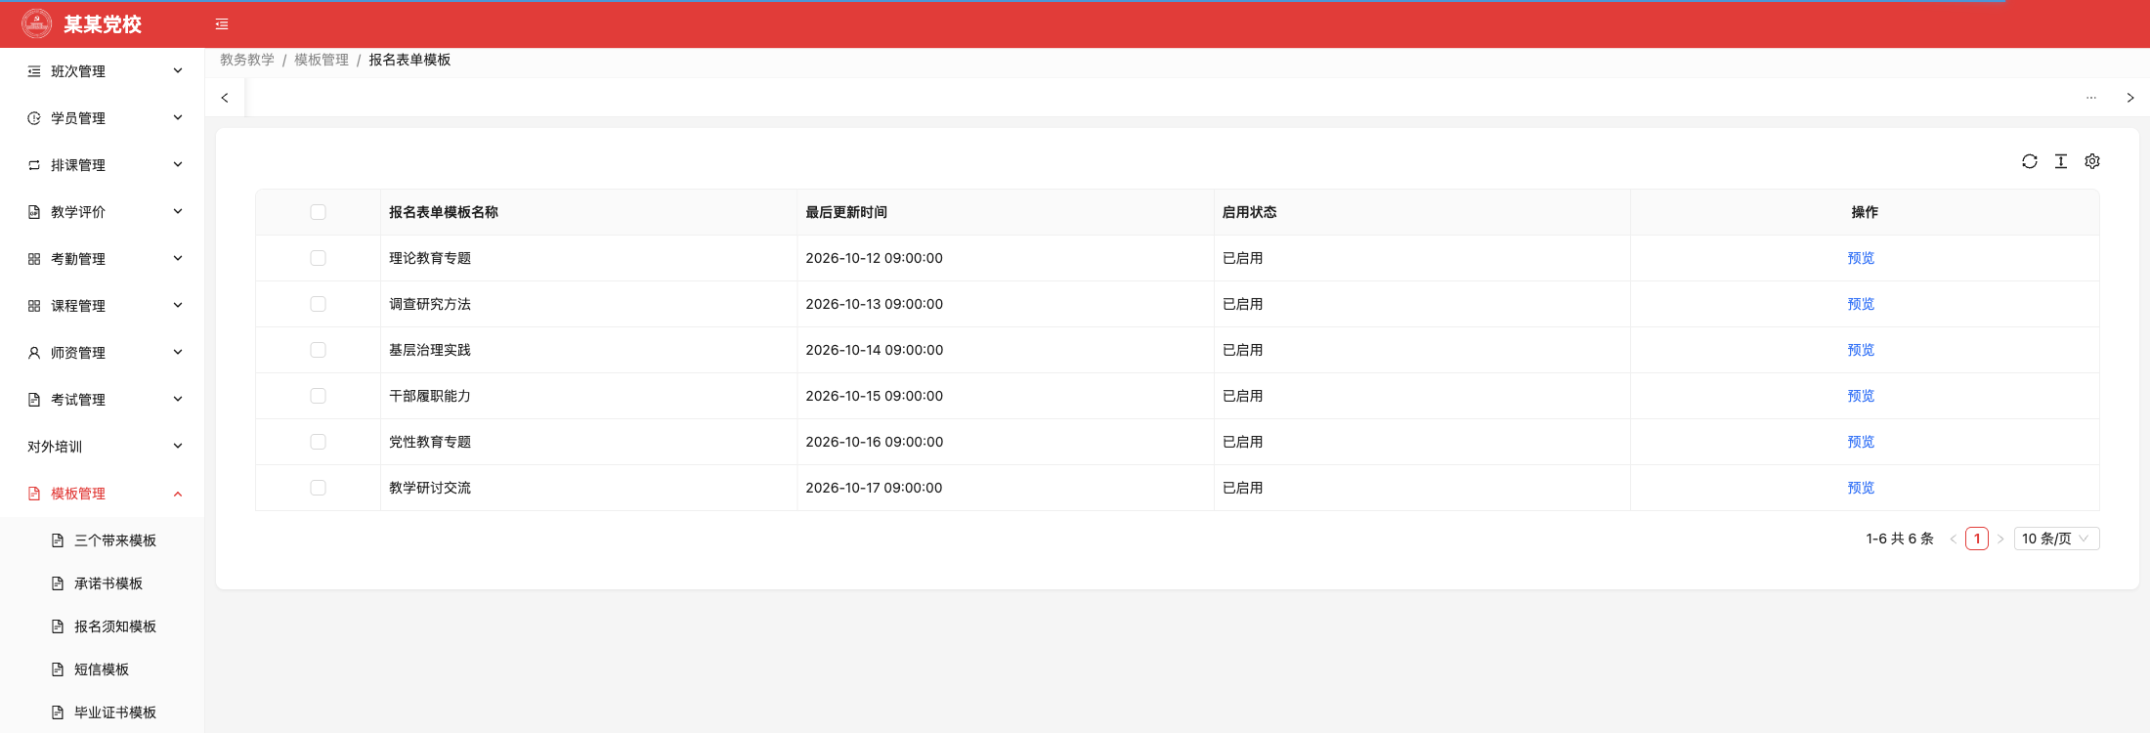Viewport: 2150px width, 733px height.
Task: Click the 学员管理 sidebar icon
Action: pyautogui.click(x=34, y=118)
